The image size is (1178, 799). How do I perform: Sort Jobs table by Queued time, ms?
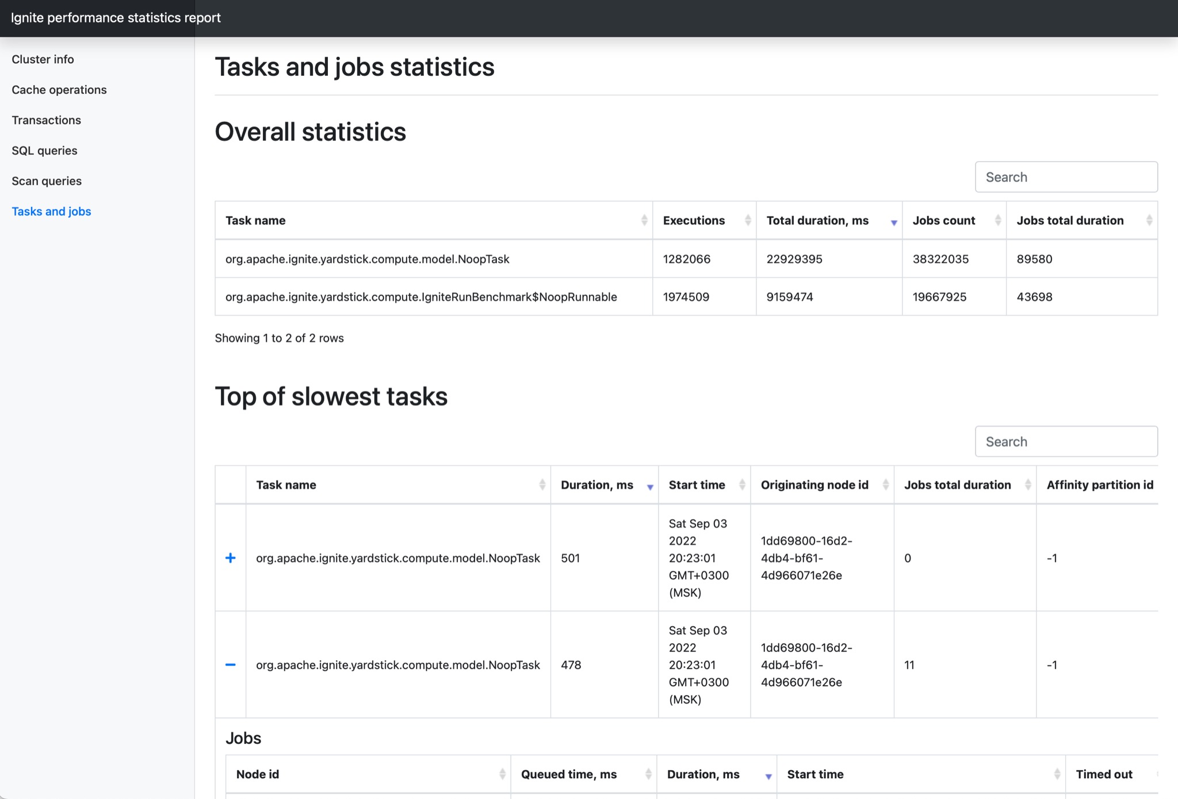pyautogui.click(x=648, y=774)
